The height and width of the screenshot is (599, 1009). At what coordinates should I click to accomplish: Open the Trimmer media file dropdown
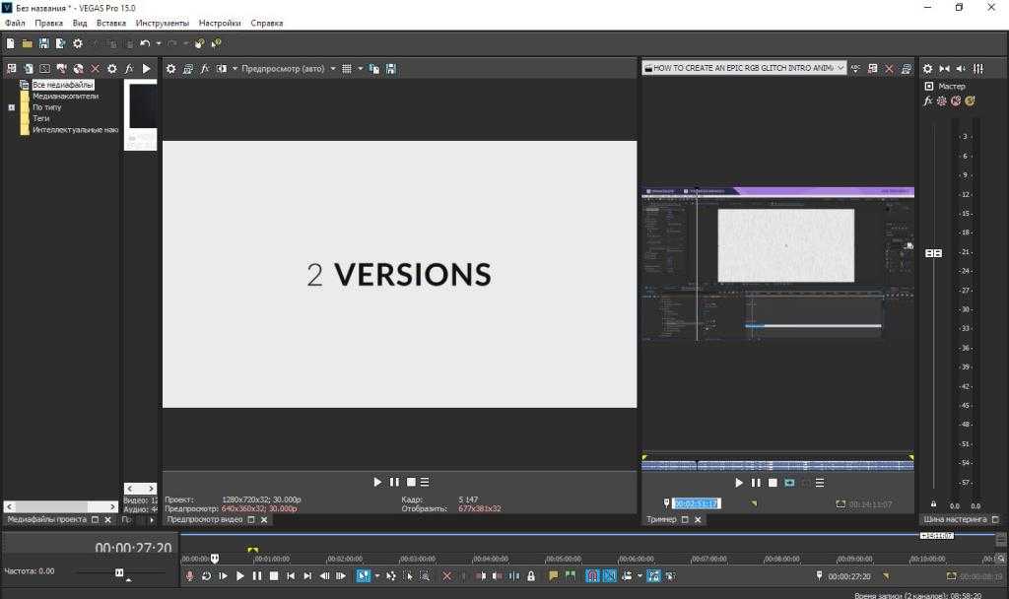[x=841, y=69]
